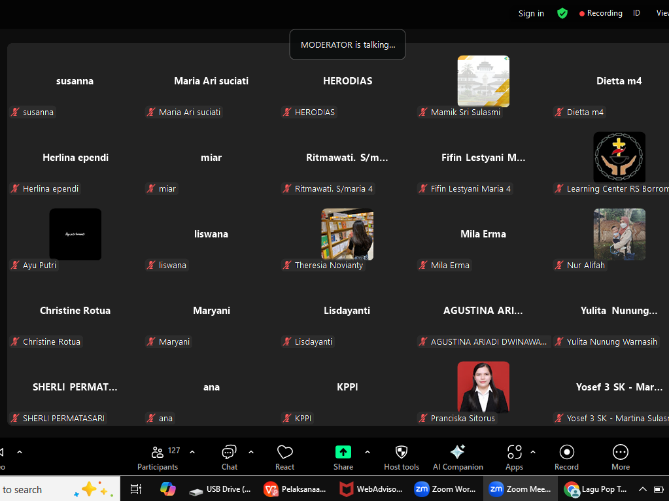Click the Sign in link

click(531, 14)
